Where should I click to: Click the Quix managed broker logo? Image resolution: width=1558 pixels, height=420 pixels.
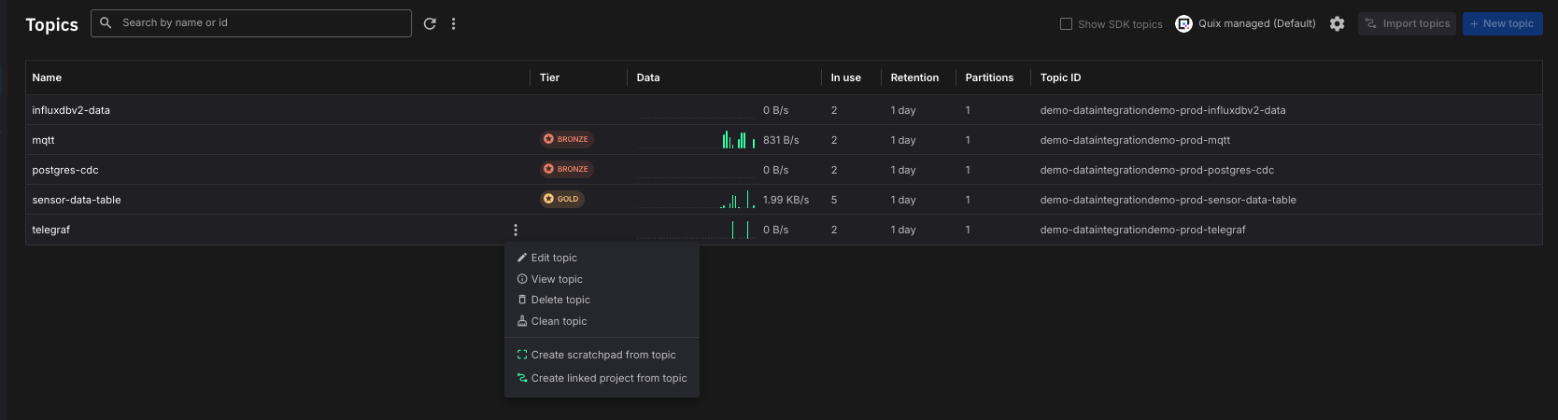1183,23
